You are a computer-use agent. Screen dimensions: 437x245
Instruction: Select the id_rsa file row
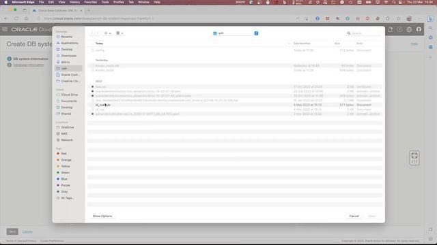click(x=235, y=110)
